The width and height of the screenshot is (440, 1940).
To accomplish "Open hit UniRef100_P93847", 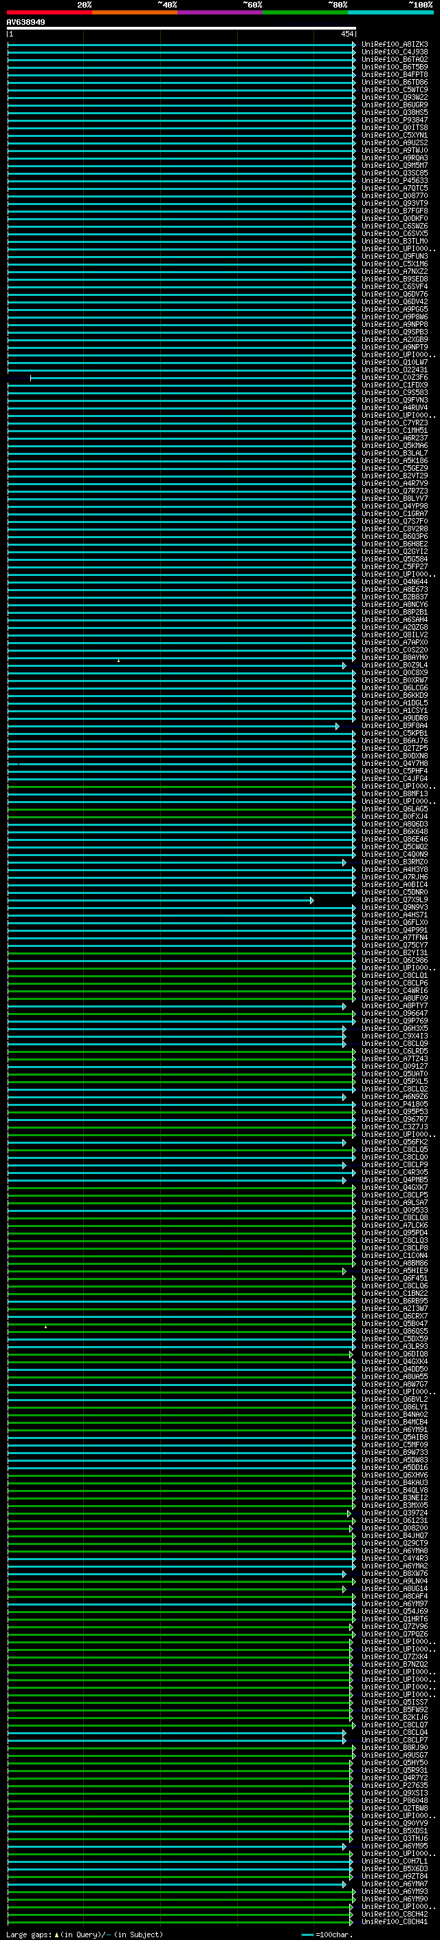I will pos(395,120).
